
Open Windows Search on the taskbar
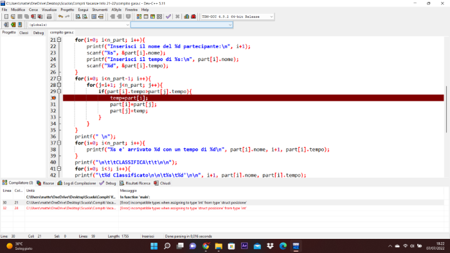pyautogui.click(x=167, y=246)
